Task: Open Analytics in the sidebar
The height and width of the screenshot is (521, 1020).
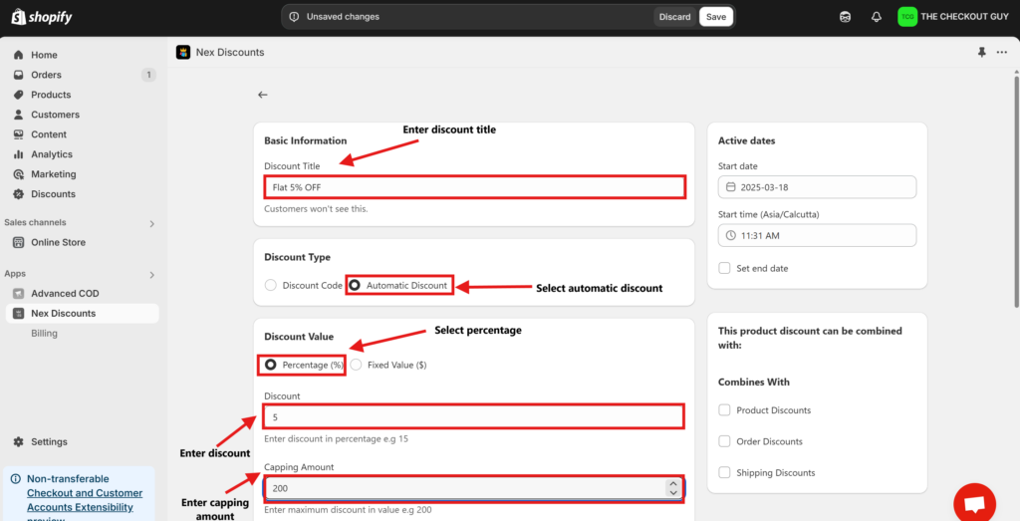Action: pyautogui.click(x=51, y=154)
